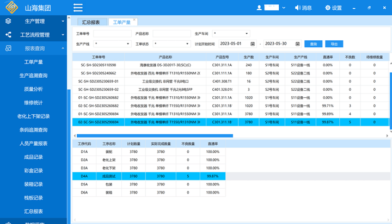The width and height of the screenshot is (392, 224).
Task: Click the 山海集团 logo icon
Action: 13,8
